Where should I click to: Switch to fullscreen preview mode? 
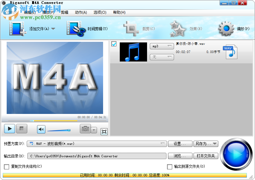pos(104,132)
